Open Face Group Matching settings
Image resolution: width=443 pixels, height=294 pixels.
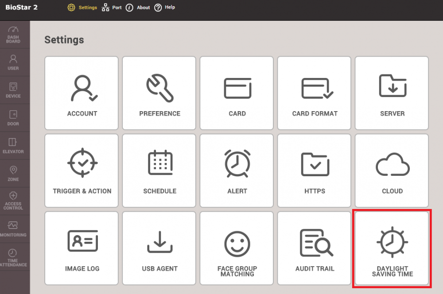coord(237,248)
